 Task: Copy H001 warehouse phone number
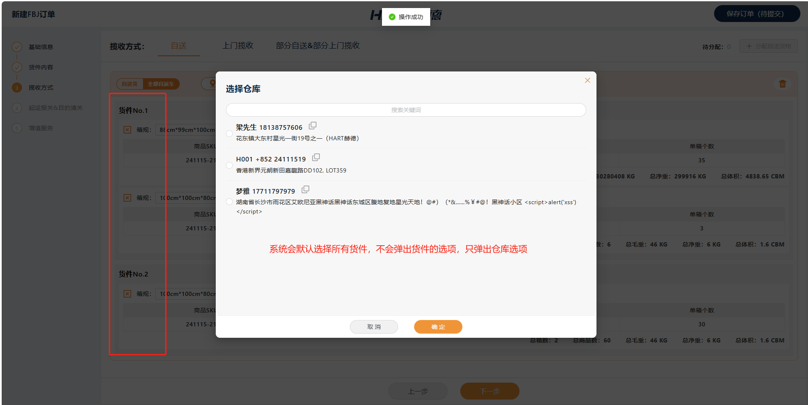(316, 158)
